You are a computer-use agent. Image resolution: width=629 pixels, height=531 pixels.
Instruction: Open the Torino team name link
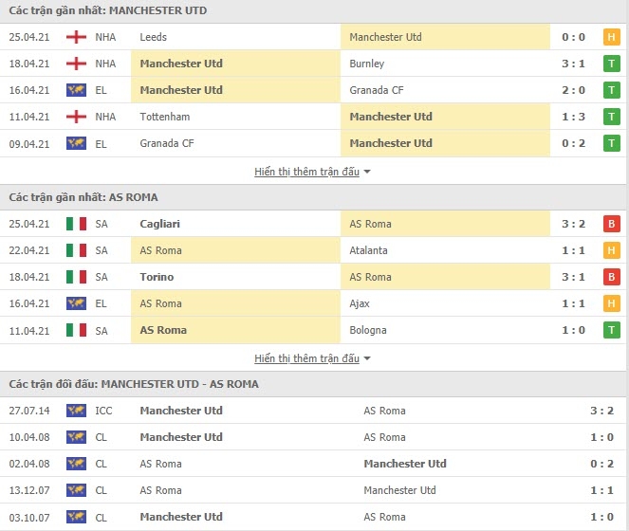(x=157, y=277)
